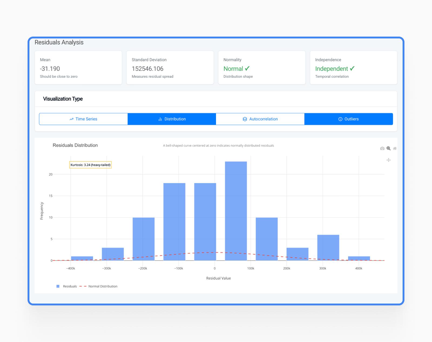Image resolution: width=432 pixels, height=342 pixels.
Task: Switch to the Time Series view
Action: [83, 119]
